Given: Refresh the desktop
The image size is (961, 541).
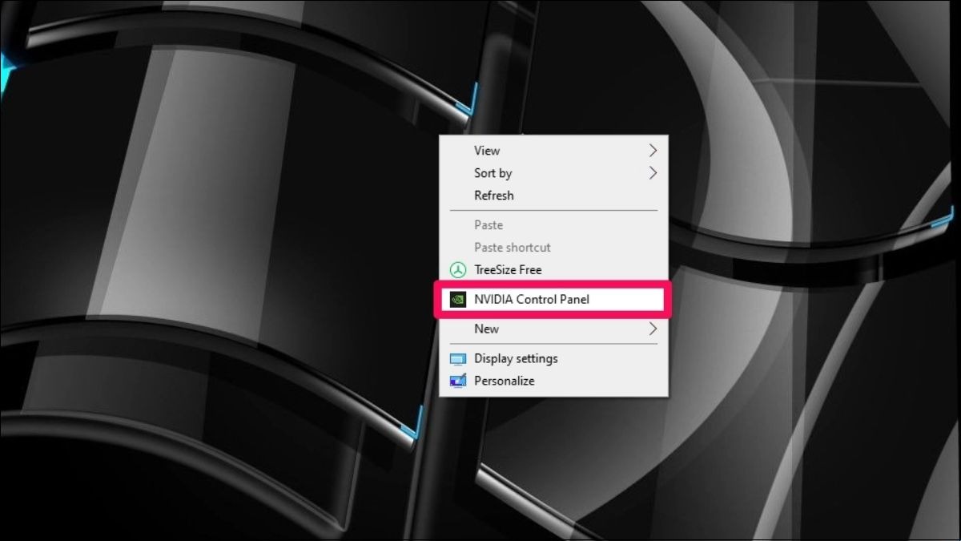Looking at the screenshot, I should 553,196.
